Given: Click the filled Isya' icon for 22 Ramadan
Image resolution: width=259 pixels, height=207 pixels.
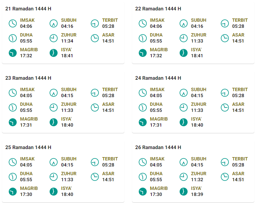Looking at the screenshot, I should click(184, 53).
